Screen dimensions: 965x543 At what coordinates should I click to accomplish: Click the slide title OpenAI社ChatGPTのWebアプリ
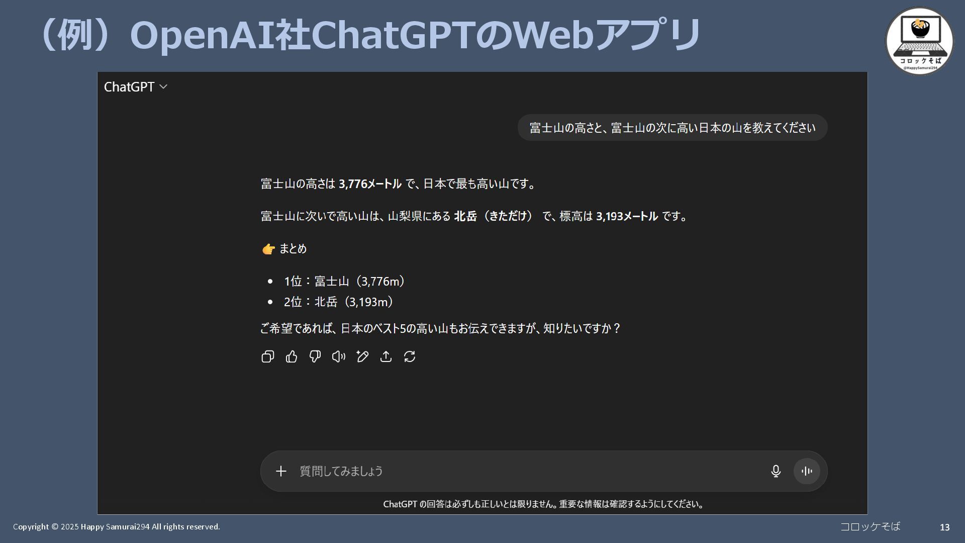pyautogui.click(x=369, y=35)
